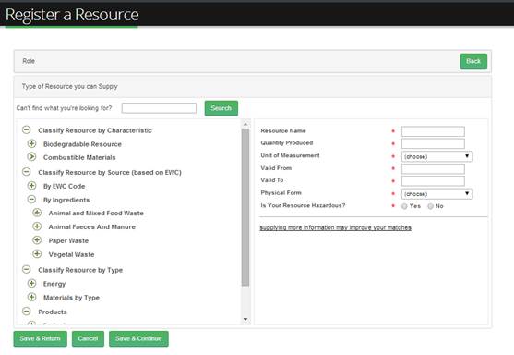Click the arrow icon beside Combustible Materials
The height and width of the screenshot is (355, 514).
pyautogui.click(x=31, y=156)
